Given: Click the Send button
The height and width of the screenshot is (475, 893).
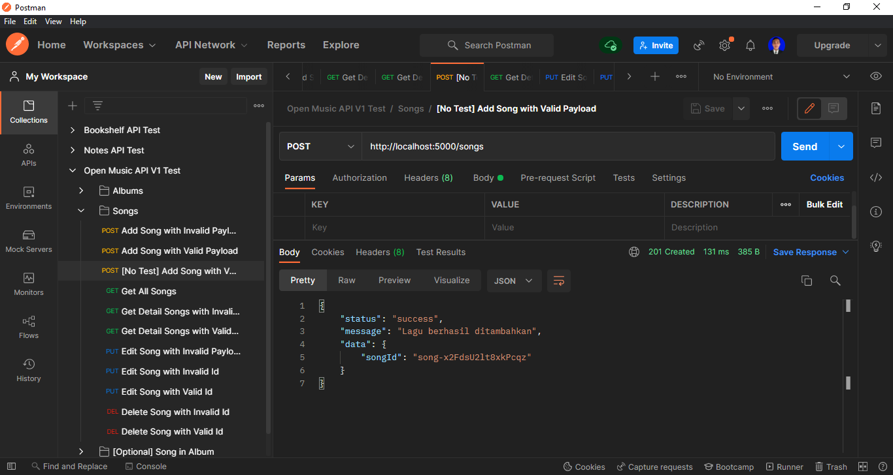Looking at the screenshot, I should [x=805, y=146].
